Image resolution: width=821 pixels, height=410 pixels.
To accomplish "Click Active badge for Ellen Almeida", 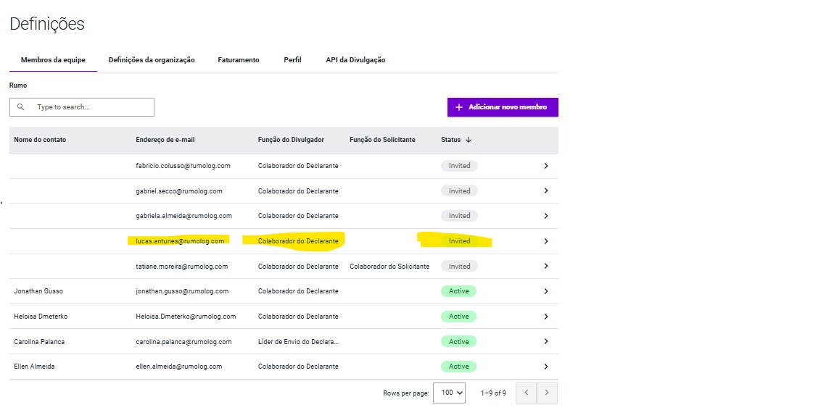I will (x=458, y=367).
